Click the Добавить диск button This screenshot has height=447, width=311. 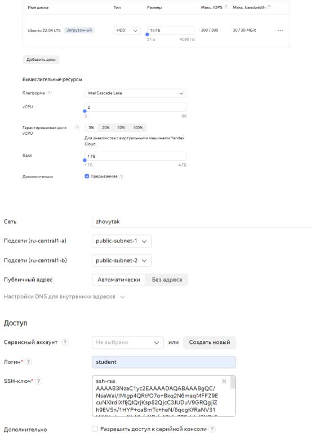[x=41, y=60]
